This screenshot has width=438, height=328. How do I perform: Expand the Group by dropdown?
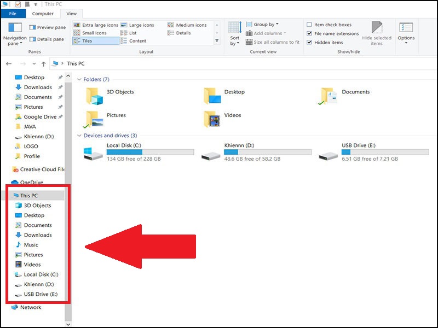point(265,25)
